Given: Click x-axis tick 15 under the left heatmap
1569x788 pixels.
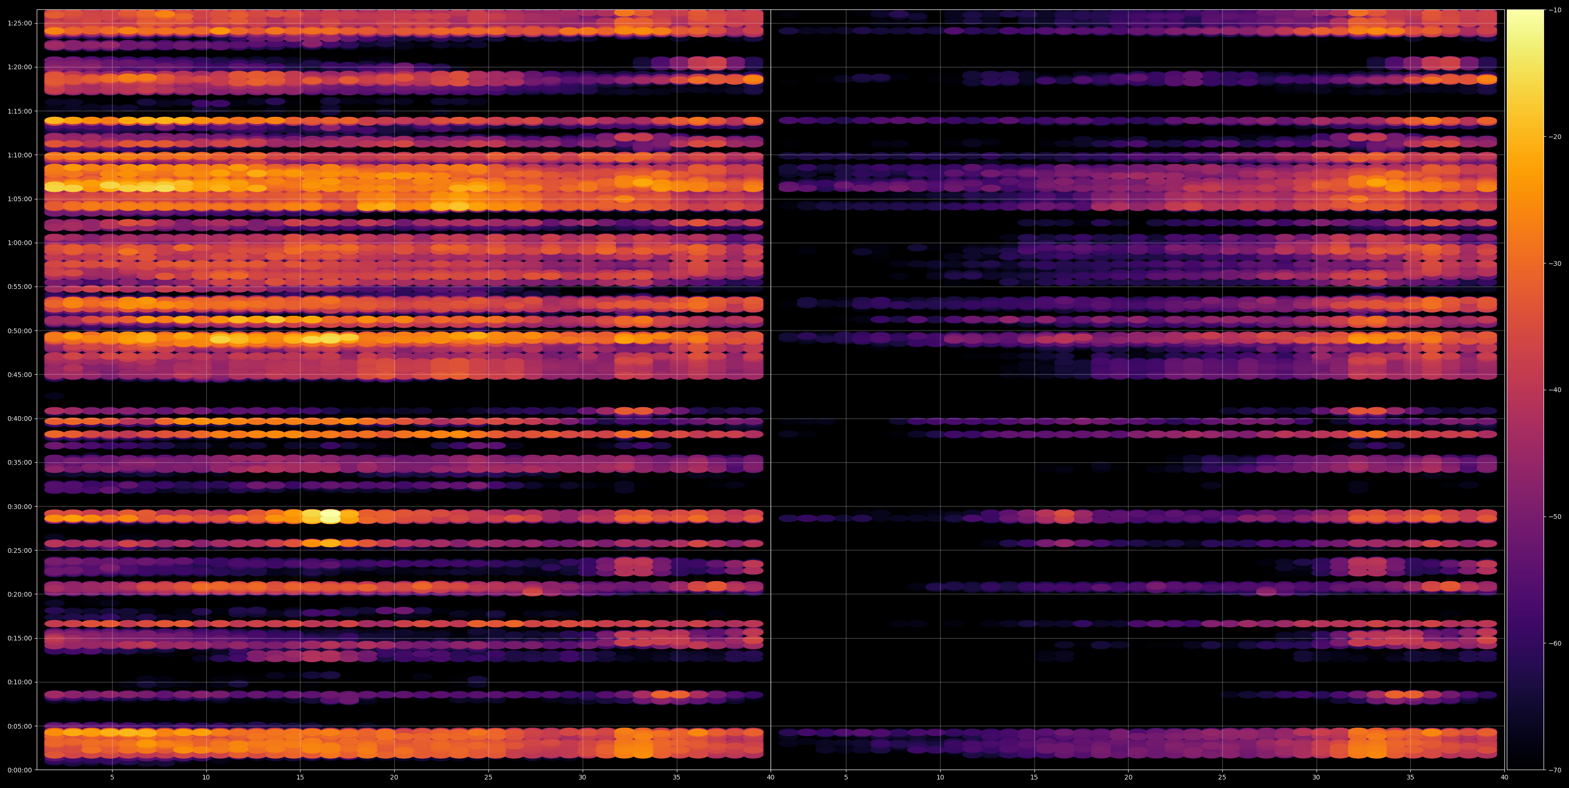Looking at the screenshot, I should 300,778.
